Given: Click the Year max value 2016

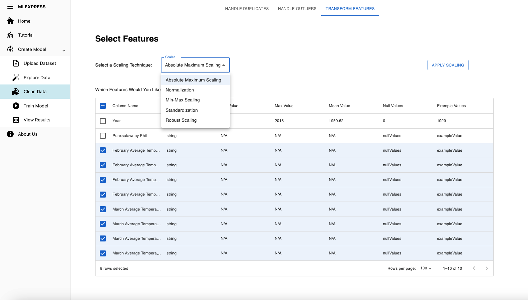Looking at the screenshot, I should (279, 121).
